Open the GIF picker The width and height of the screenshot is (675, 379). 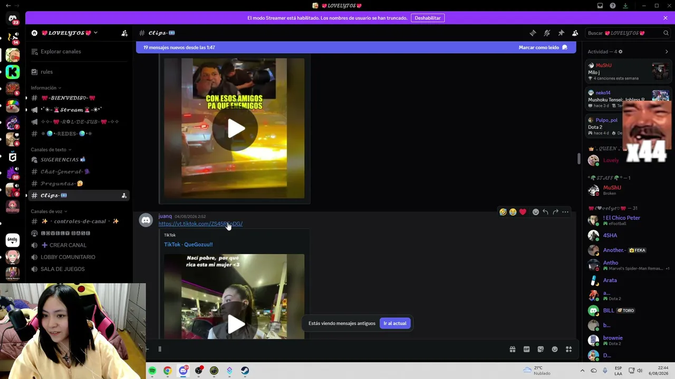tap(526, 349)
